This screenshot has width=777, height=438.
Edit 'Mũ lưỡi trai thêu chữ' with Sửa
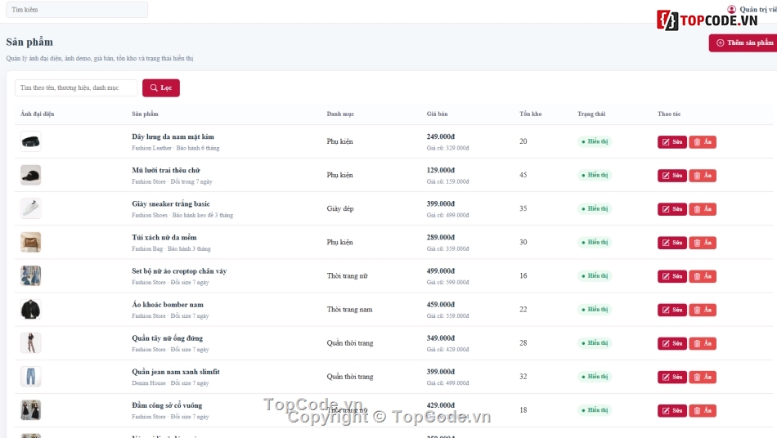point(672,176)
